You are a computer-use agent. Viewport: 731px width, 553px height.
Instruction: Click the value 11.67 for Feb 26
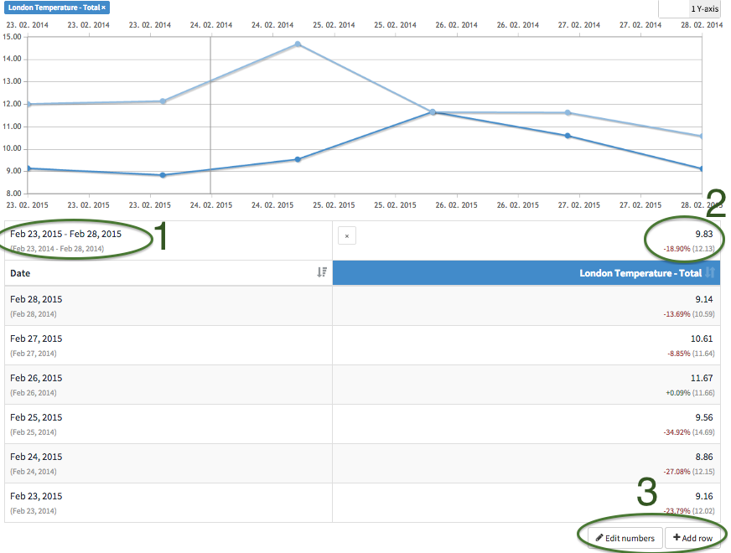(702, 378)
